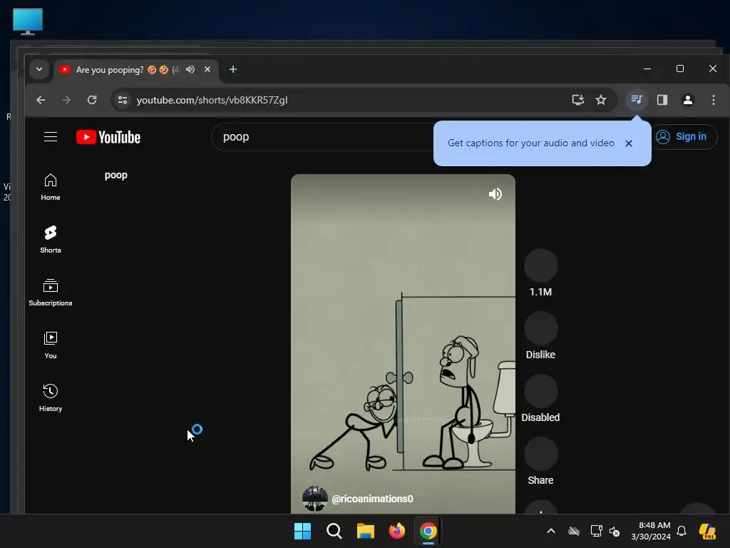The width and height of the screenshot is (730, 548).
Task: Click the desktop monitor icon shortcut
Action: [x=28, y=21]
